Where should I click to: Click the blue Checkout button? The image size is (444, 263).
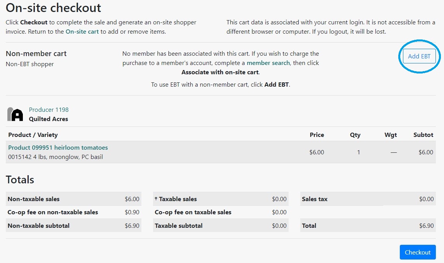pos(418,252)
